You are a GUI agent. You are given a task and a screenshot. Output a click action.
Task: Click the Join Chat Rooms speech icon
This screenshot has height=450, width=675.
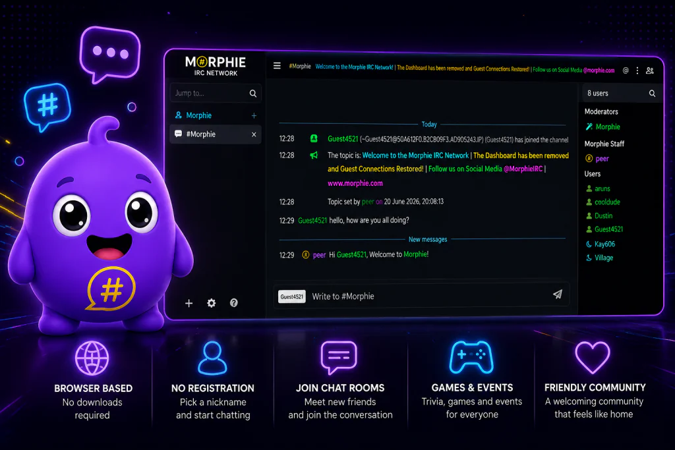[x=339, y=357]
